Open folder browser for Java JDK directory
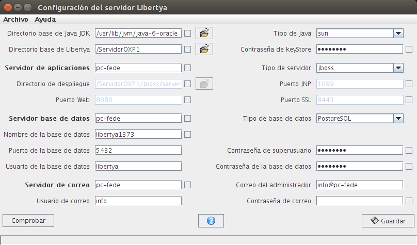This screenshot has width=417, height=245. (204, 33)
